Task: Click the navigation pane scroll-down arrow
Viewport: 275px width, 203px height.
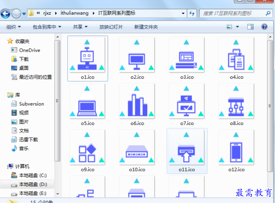Action: point(58,194)
